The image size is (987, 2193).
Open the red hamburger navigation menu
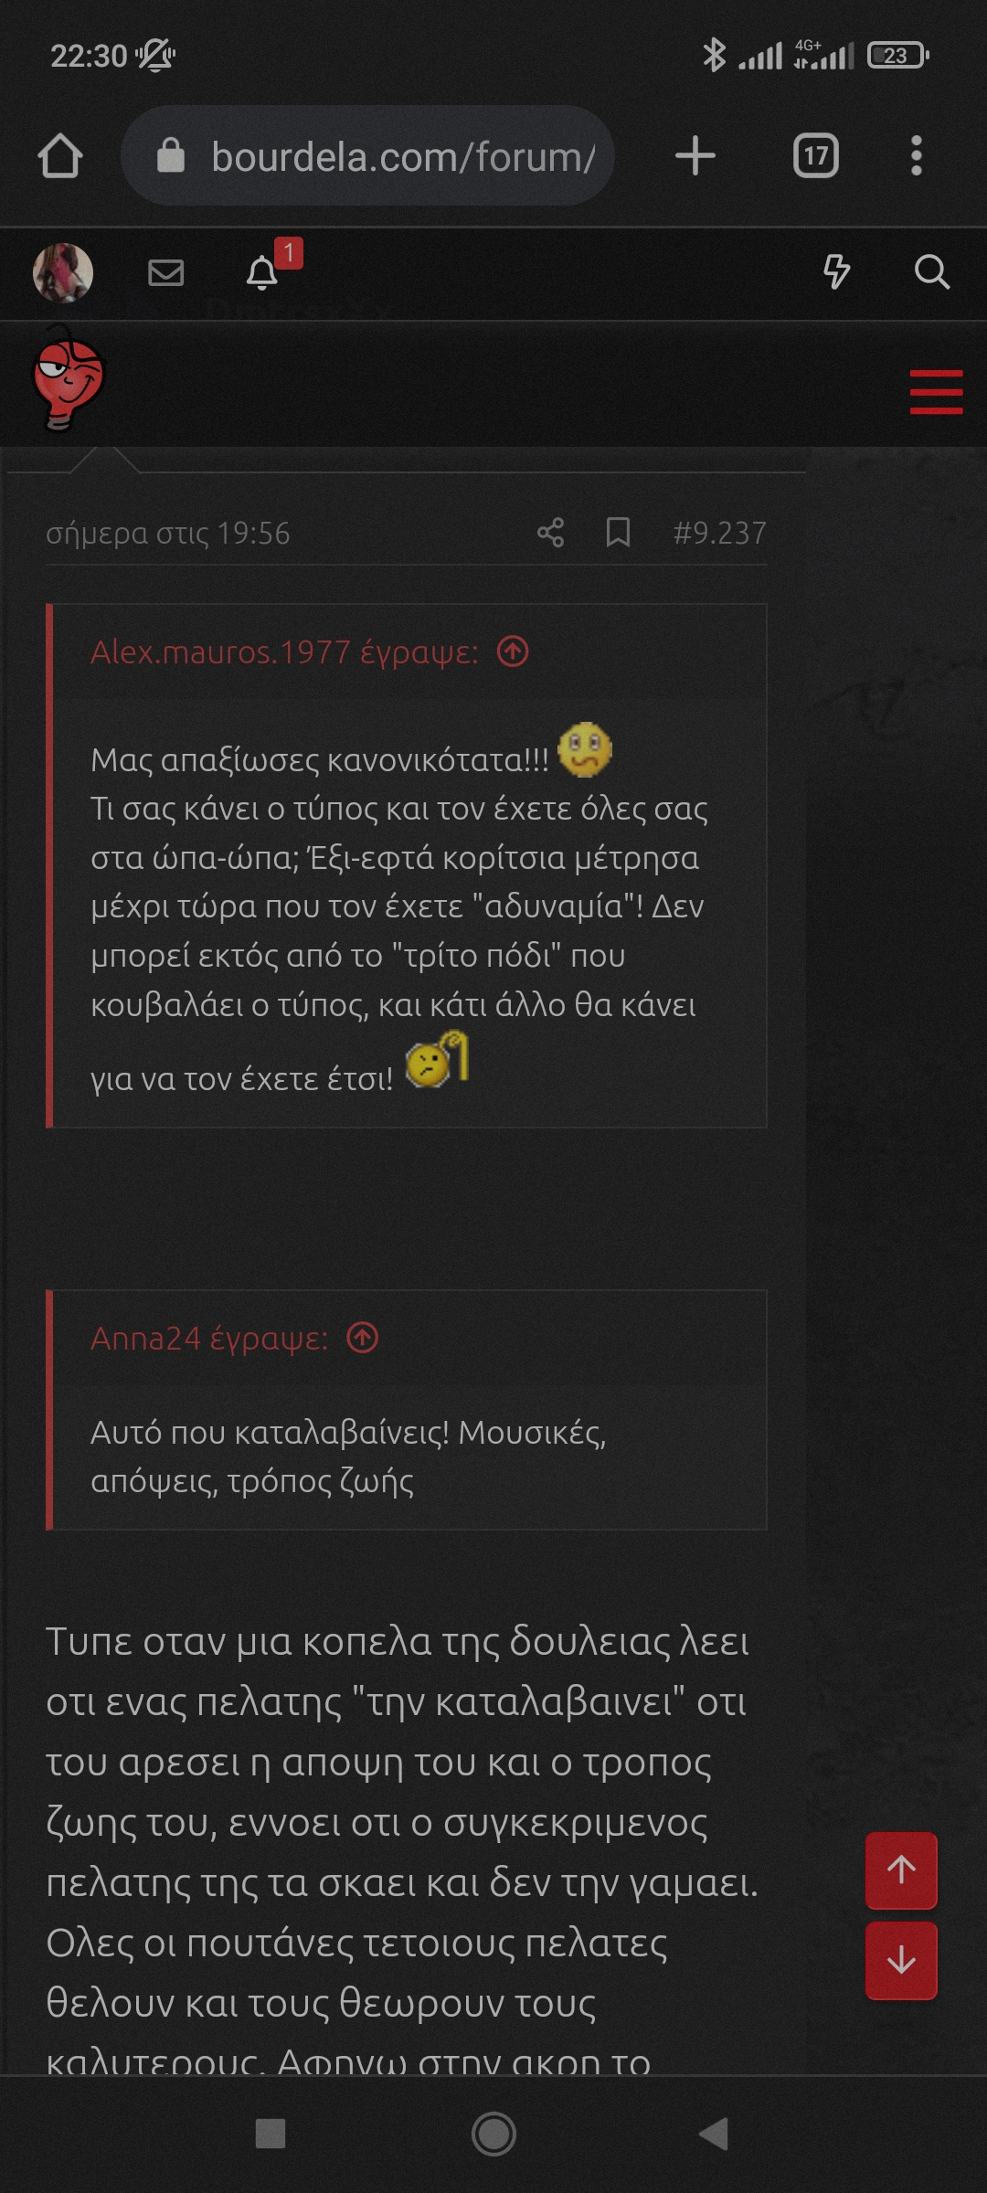936,392
